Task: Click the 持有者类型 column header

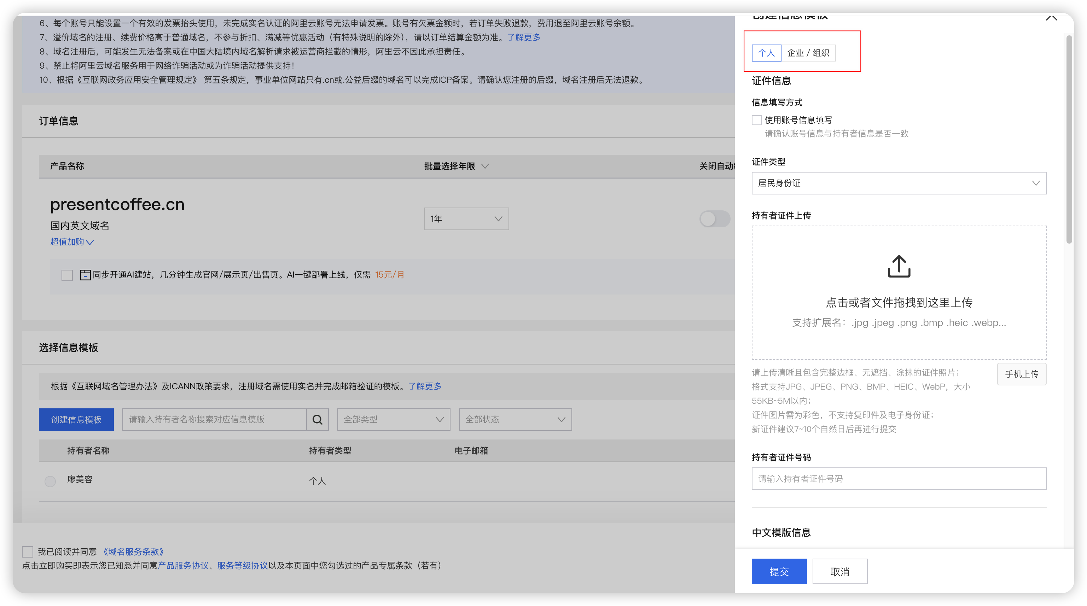Action: pos(330,451)
